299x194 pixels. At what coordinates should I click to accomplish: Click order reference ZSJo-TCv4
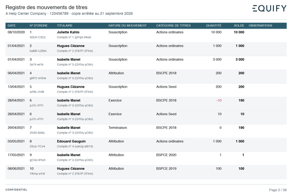37,147
